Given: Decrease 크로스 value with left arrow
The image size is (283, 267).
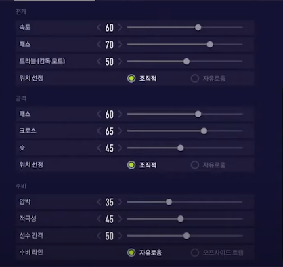Looking at the screenshot, I should pyautogui.click(x=99, y=131).
